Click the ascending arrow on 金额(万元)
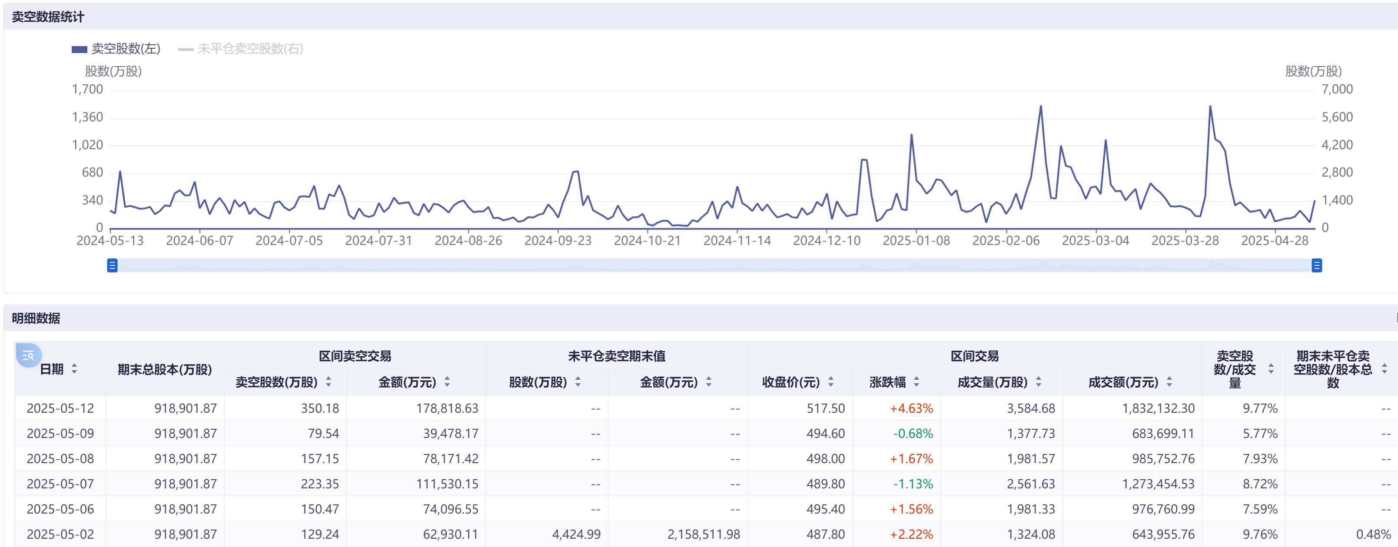This screenshot has width=1398, height=547. tap(447, 379)
